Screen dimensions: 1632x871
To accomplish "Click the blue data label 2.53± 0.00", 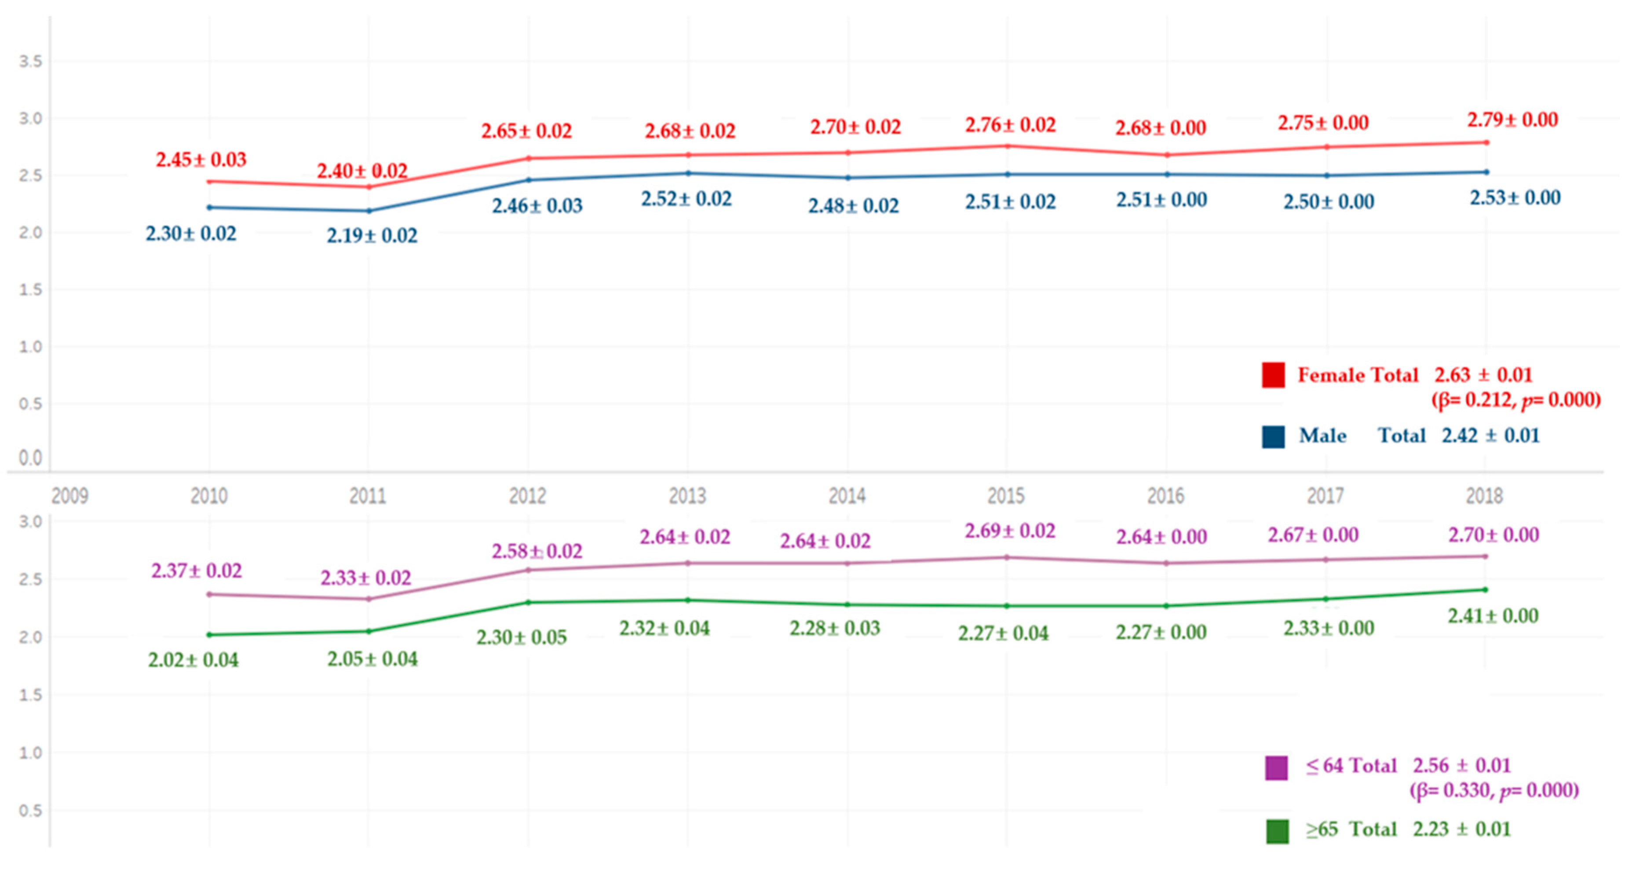I will [1515, 198].
